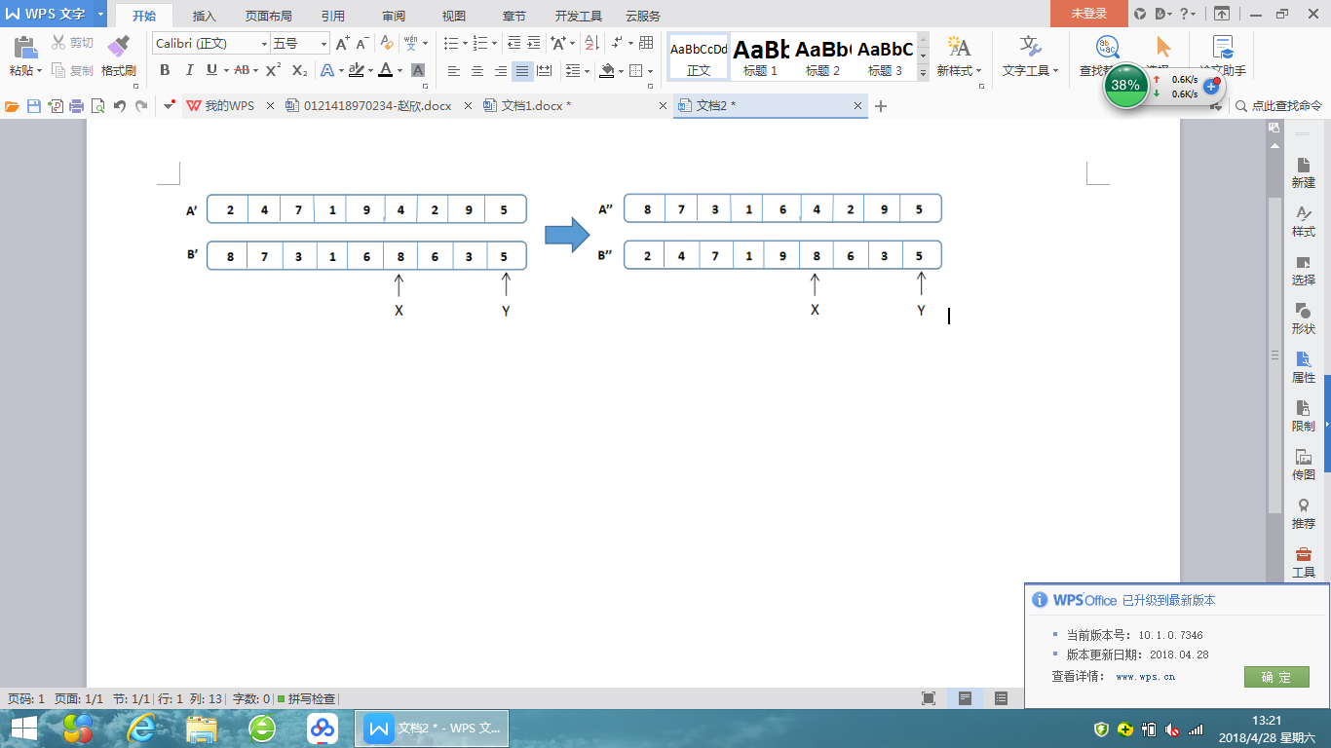The height and width of the screenshot is (748, 1331).
Task: Increase font size with A+ icon
Action: tap(342, 43)
